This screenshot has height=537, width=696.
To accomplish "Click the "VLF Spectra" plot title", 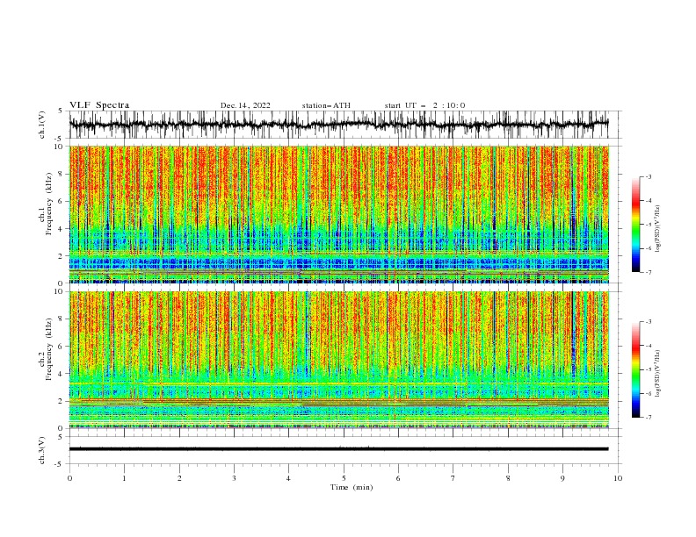I will tap(99, 105).
